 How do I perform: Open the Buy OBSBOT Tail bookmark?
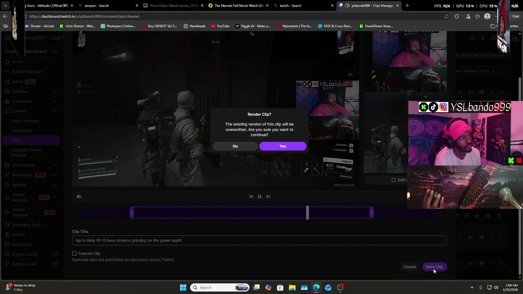click(160, 26)
